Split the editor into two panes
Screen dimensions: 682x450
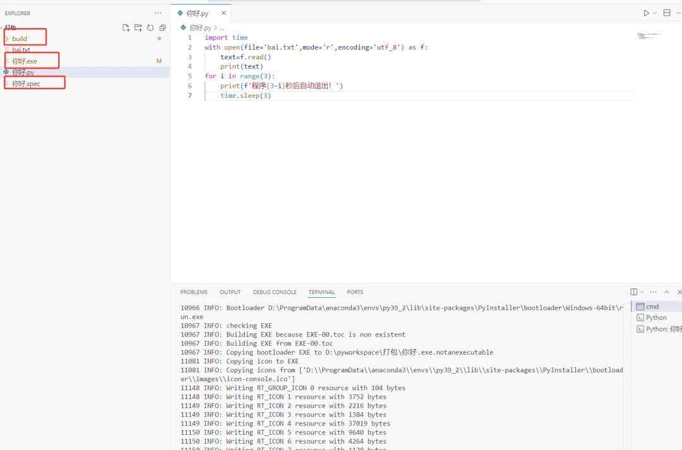pos(666,13)
